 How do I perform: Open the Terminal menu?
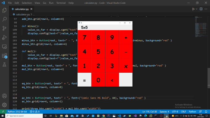pyautogui.click(x=61, y=3)
